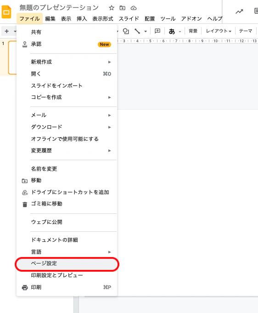Viewport: 258px width, 313px height.
Task: Choose 名前を変更
Action: click(67, 169)
